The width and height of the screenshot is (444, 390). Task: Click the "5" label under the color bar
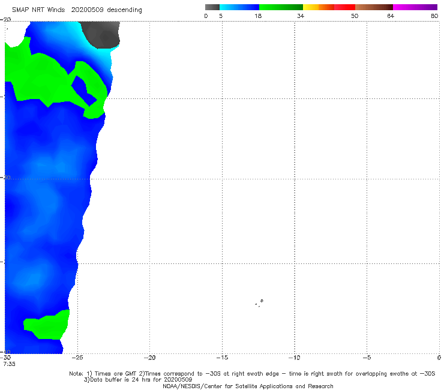click(x=221, y=16)
